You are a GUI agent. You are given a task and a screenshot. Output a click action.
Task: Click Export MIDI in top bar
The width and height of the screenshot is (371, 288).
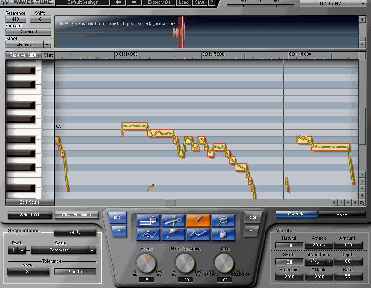(159, 2)
